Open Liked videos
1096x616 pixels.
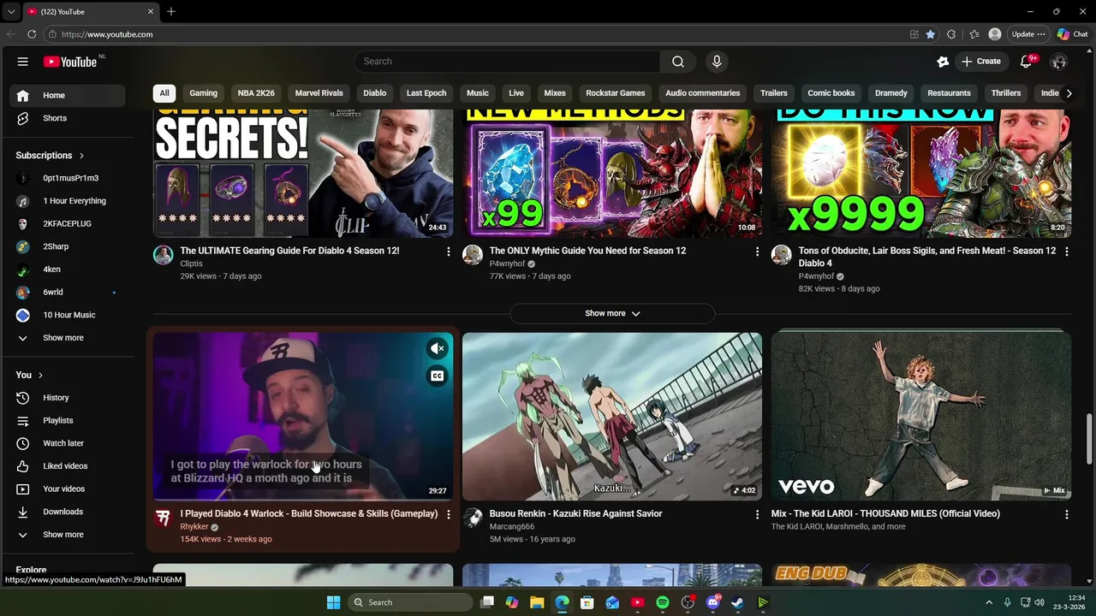(x=68, y=466)
